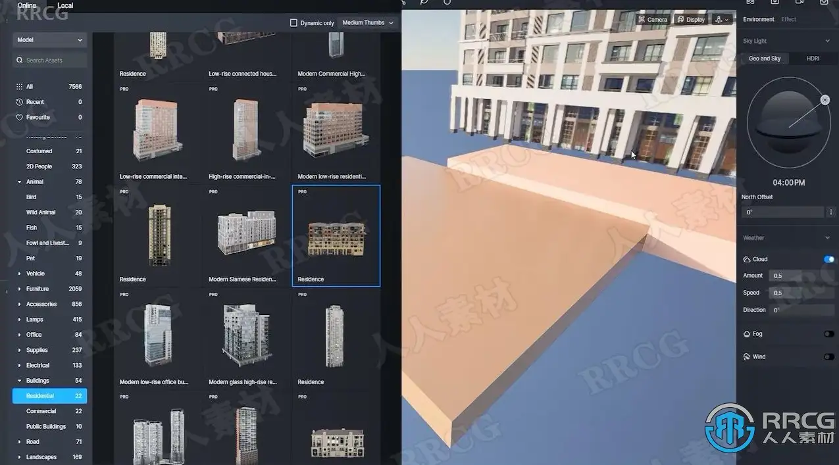Expand the Supplies category arrow
The height and width of the screenshot is (465, 839).
click(x=19, y=350)
